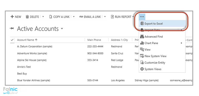Click the chain icon for EMAIL A LINK
The height and width of the screenshot is (96, 199).
point(81,17)
